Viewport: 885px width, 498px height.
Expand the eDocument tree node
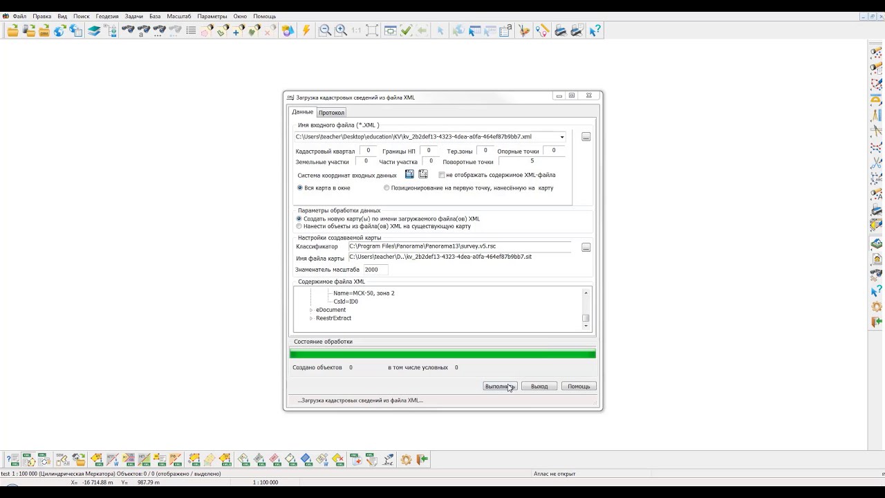coord(311,310)
